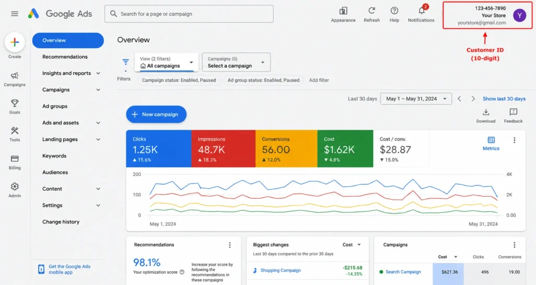Toggle the Conversions metric tile

pos(286,149)
